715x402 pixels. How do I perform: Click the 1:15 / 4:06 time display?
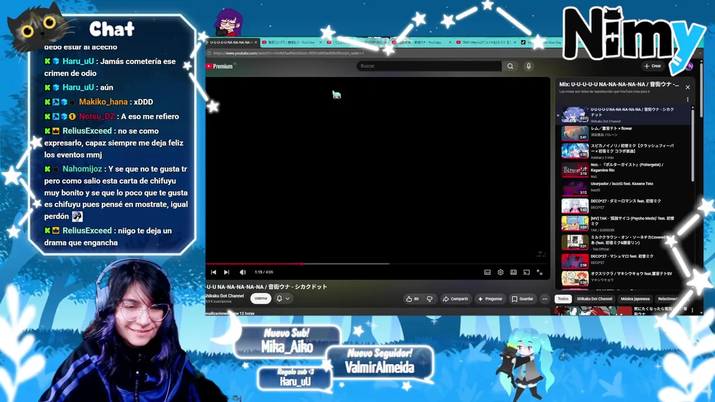coord(264,272)
